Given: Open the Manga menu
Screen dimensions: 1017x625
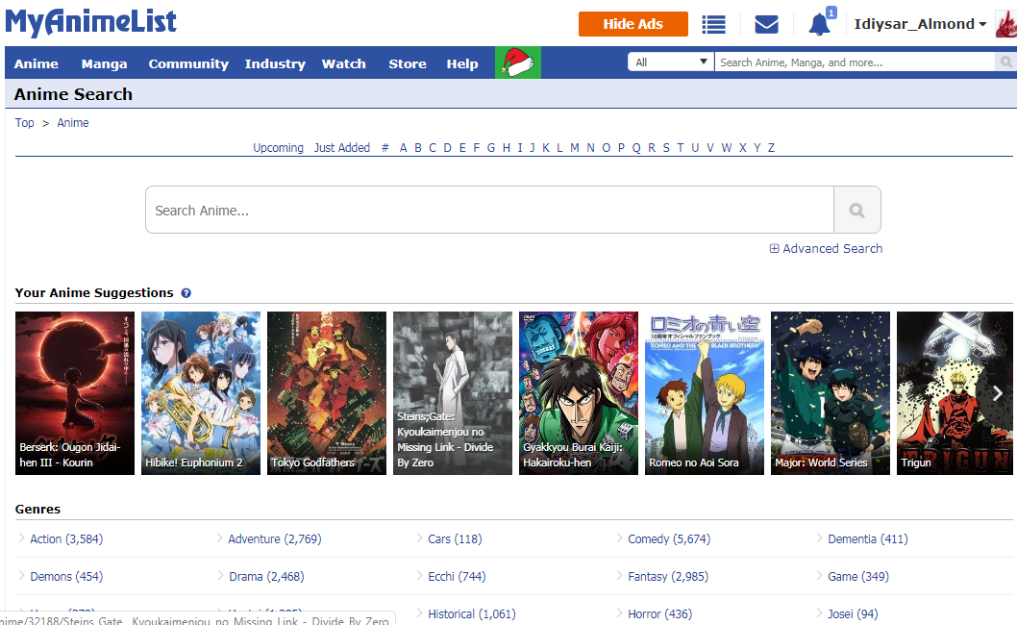Looking at the screenshot, I should tap(105, 63).
